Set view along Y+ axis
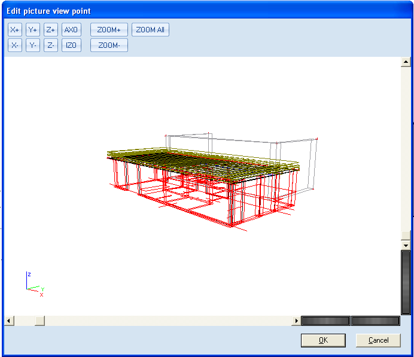 click(33, 29)
